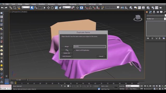Open the Modifiers menu
166x93 pixels.
[42, 4]
